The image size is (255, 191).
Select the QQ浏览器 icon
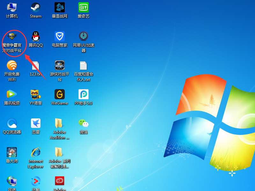coord(12,123)
